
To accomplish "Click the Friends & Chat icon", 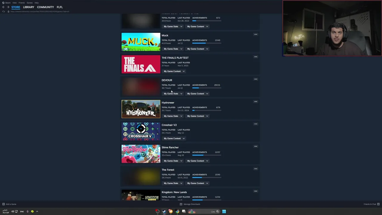I will pyautogui.click(x=378, y=204).
